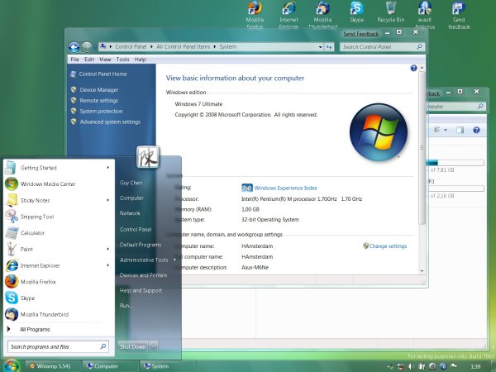
Task: Open the Recycle Bin desktop icon
Action: [x=391, y=12]
